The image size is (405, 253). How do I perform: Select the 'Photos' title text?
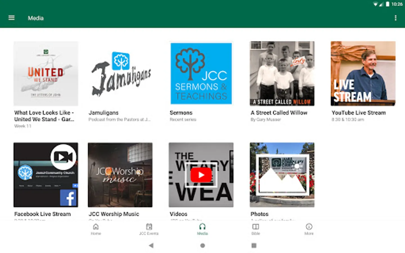259,214
